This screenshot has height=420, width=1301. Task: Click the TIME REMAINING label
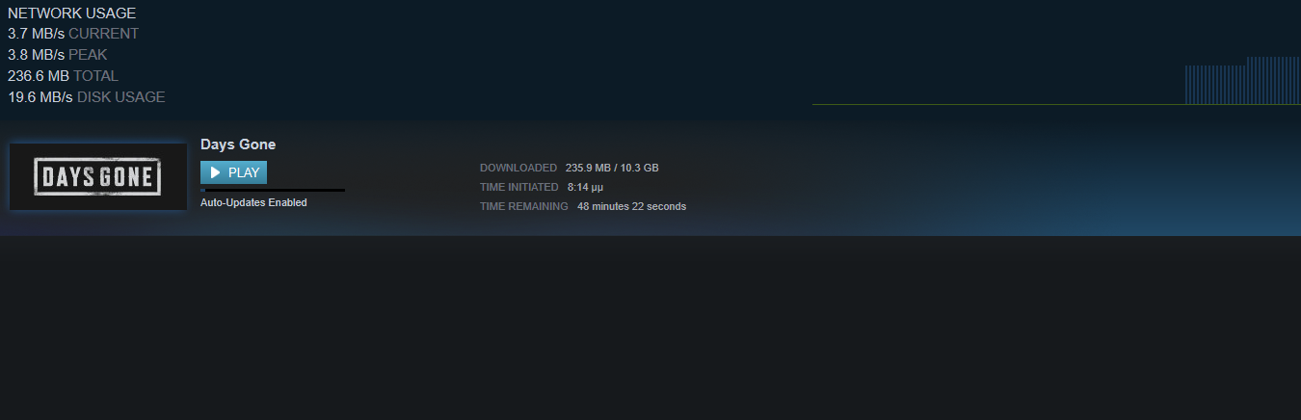(524, 206)
